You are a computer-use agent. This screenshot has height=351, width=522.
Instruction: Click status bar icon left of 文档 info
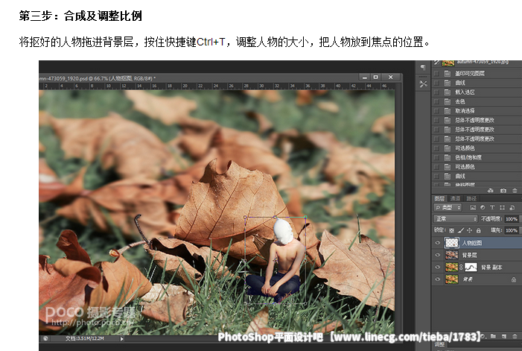[45, 338]
